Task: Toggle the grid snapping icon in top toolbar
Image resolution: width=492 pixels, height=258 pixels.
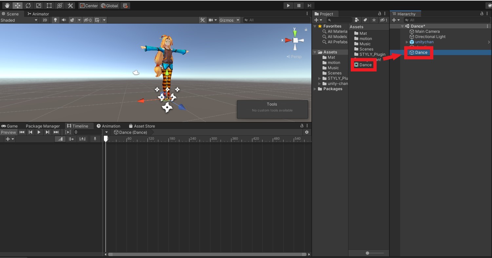Action: 125,6
